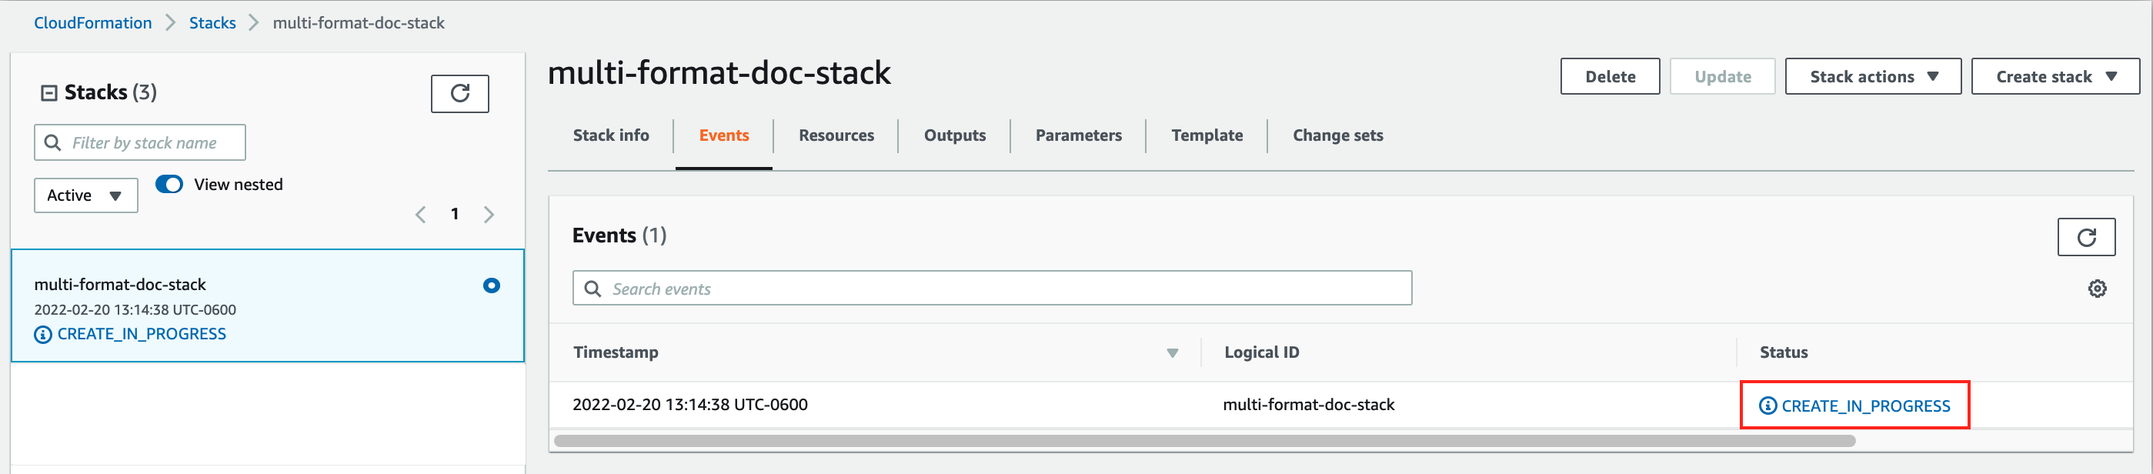Screen dimensions: 2153x474
Task: Refresh the stacks list
Action: tap(459, 94)
